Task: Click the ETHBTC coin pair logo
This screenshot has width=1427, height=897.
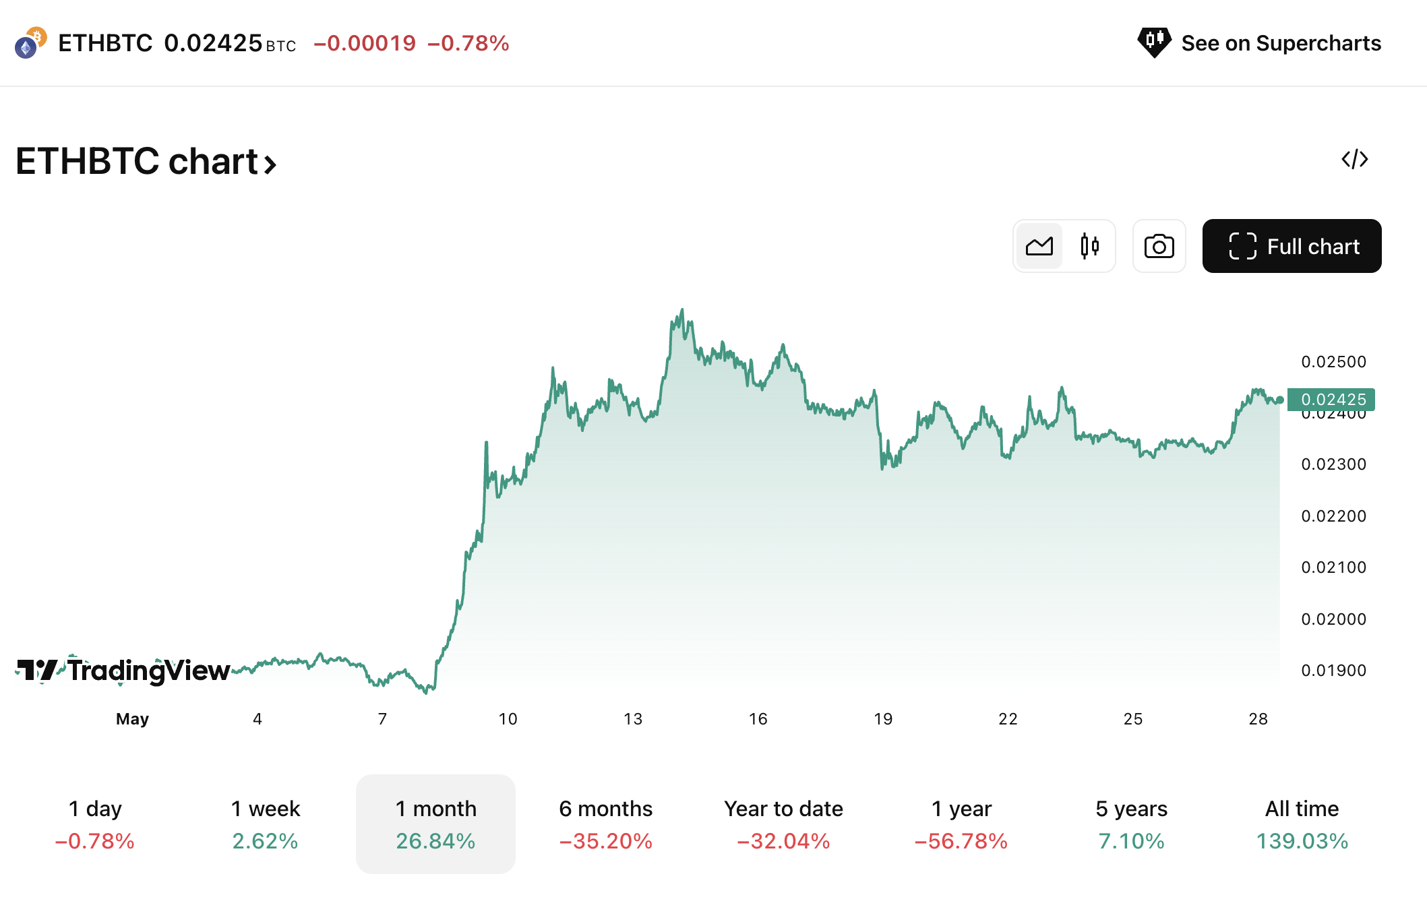Action: 31,42
